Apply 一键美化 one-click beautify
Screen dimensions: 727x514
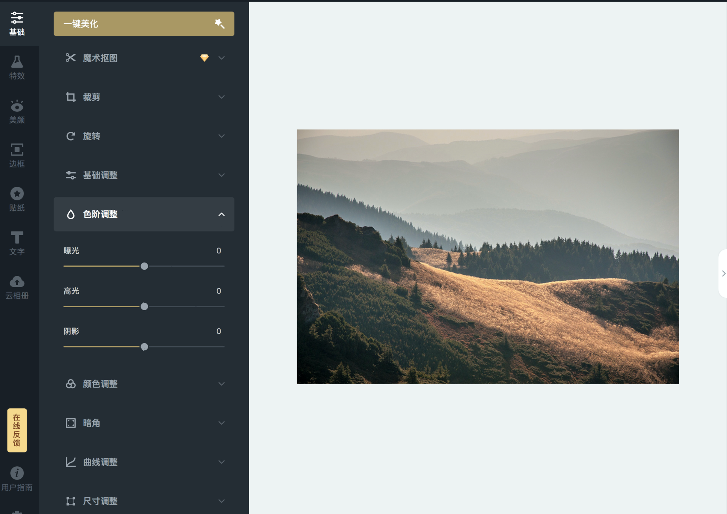(x=144, y=24)
